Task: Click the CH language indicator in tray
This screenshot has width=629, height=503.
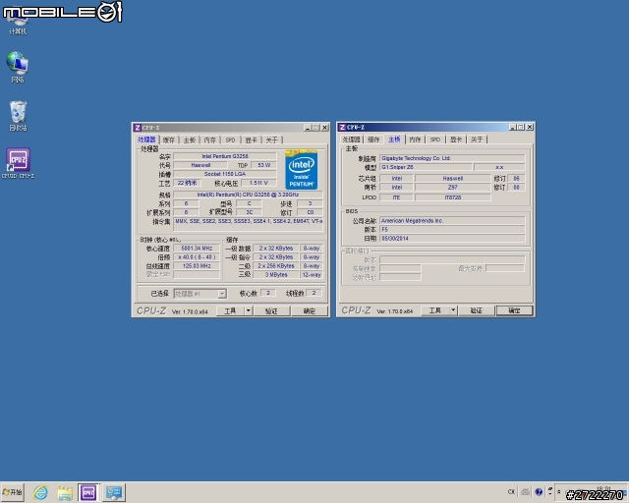Action: (511, 492)
